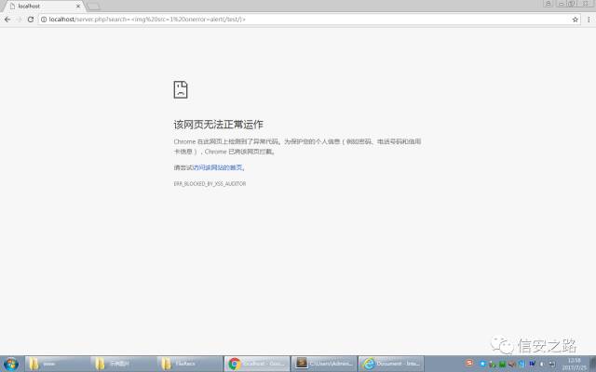This screenshot has height=372, width=596.
Task: View site information icon in address bar
Action: 44,20
